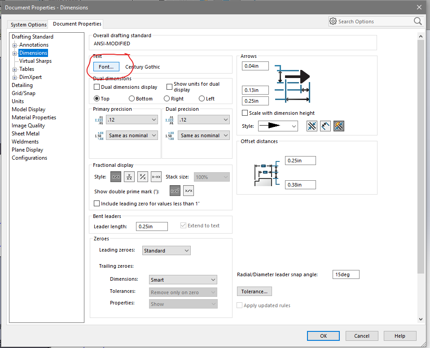Click the outward-pointing arrows placement icon
Viewport: 430px width, 348px height.
[x=325, y=126]
